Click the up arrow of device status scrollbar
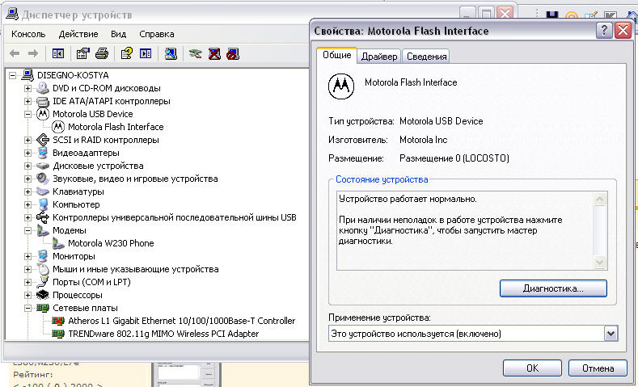Screen dimensions: 638x387 (600, 200)
